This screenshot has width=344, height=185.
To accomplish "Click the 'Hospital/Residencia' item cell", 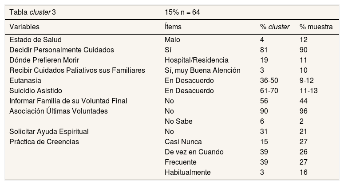I will click(196, 60).
